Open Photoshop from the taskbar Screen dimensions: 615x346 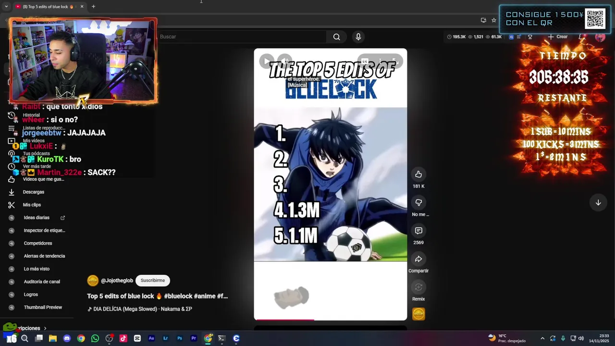pos(180,338)
